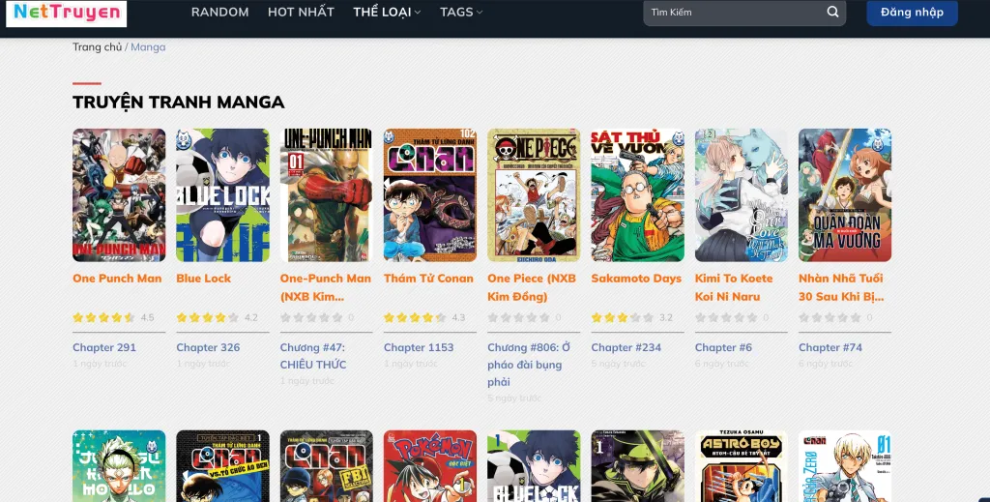Image resolution: width=990 pixels, height=502 pixels.
Task: Open the Sát Thủ Về Vườn cover image
Action: 638,195
